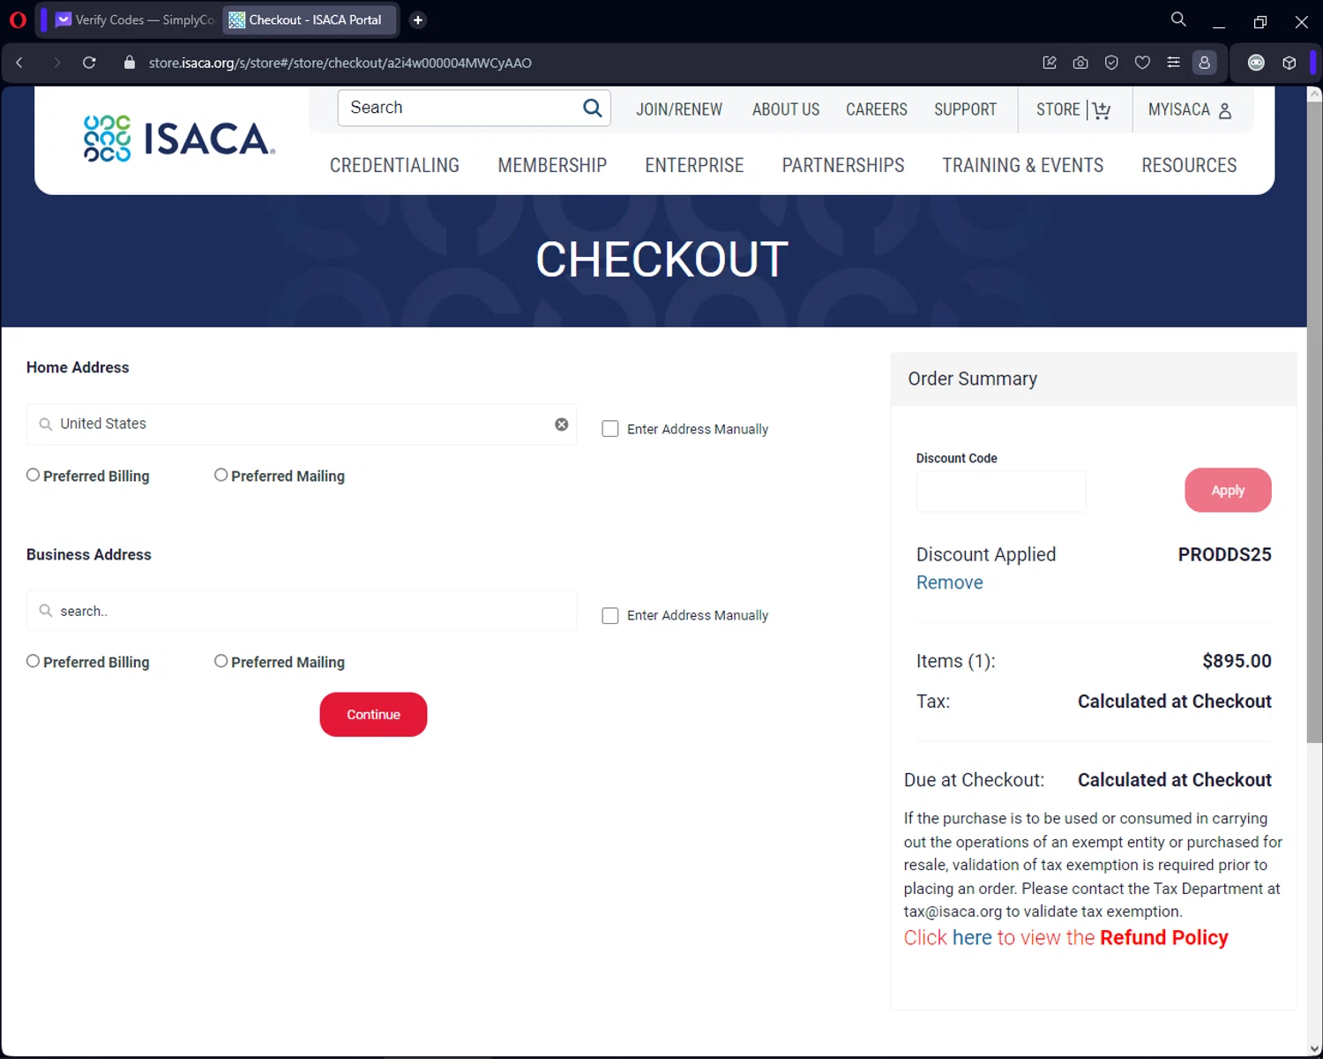
Task: Open Opera pinboards icon in address bar
Action: [1050, 63]
